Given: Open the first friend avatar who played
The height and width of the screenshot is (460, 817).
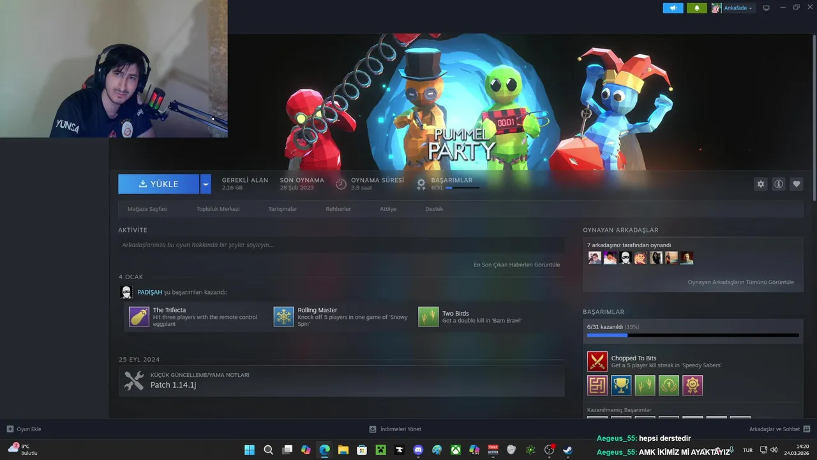Looking at the screenshot, I should coord(594,258).
